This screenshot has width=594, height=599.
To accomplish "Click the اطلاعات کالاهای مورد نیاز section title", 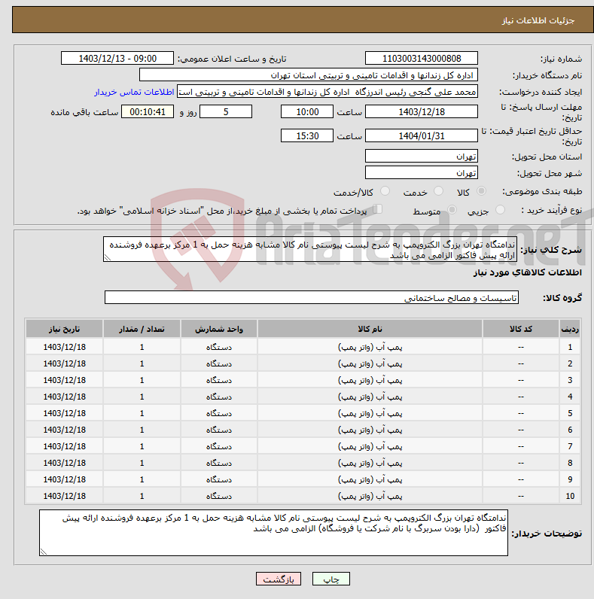I will 528,272.
